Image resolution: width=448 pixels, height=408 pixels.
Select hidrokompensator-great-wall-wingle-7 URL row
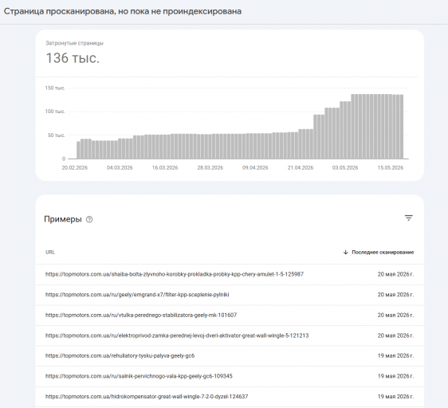coord(230,397)
